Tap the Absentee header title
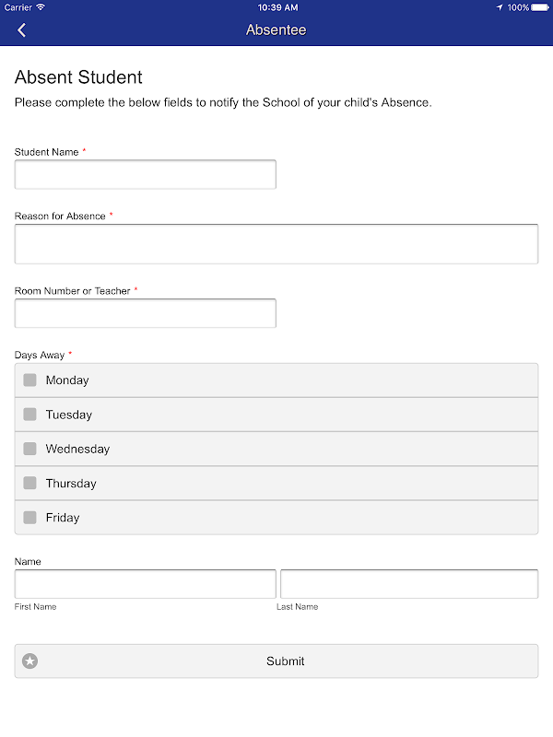This screenshot has width=553, height=737. (276, 30)
